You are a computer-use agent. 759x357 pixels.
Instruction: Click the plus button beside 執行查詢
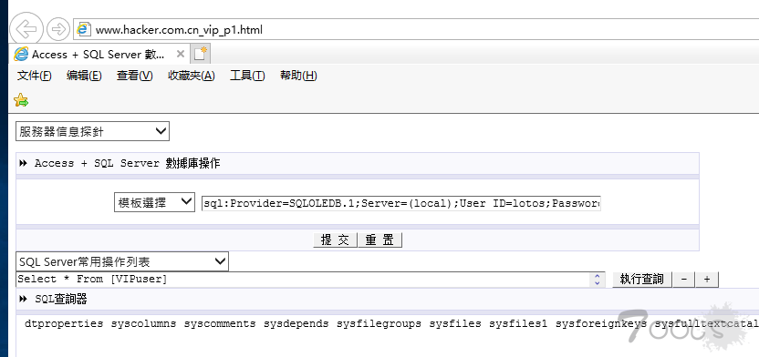coord(707,280)
